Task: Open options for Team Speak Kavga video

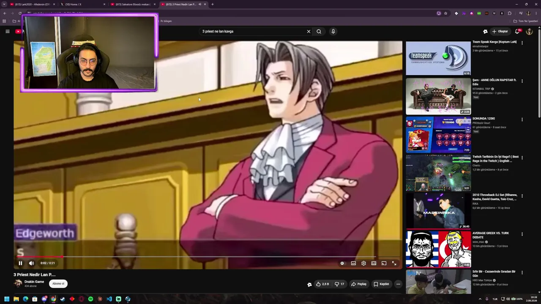Action: (522, 43)
